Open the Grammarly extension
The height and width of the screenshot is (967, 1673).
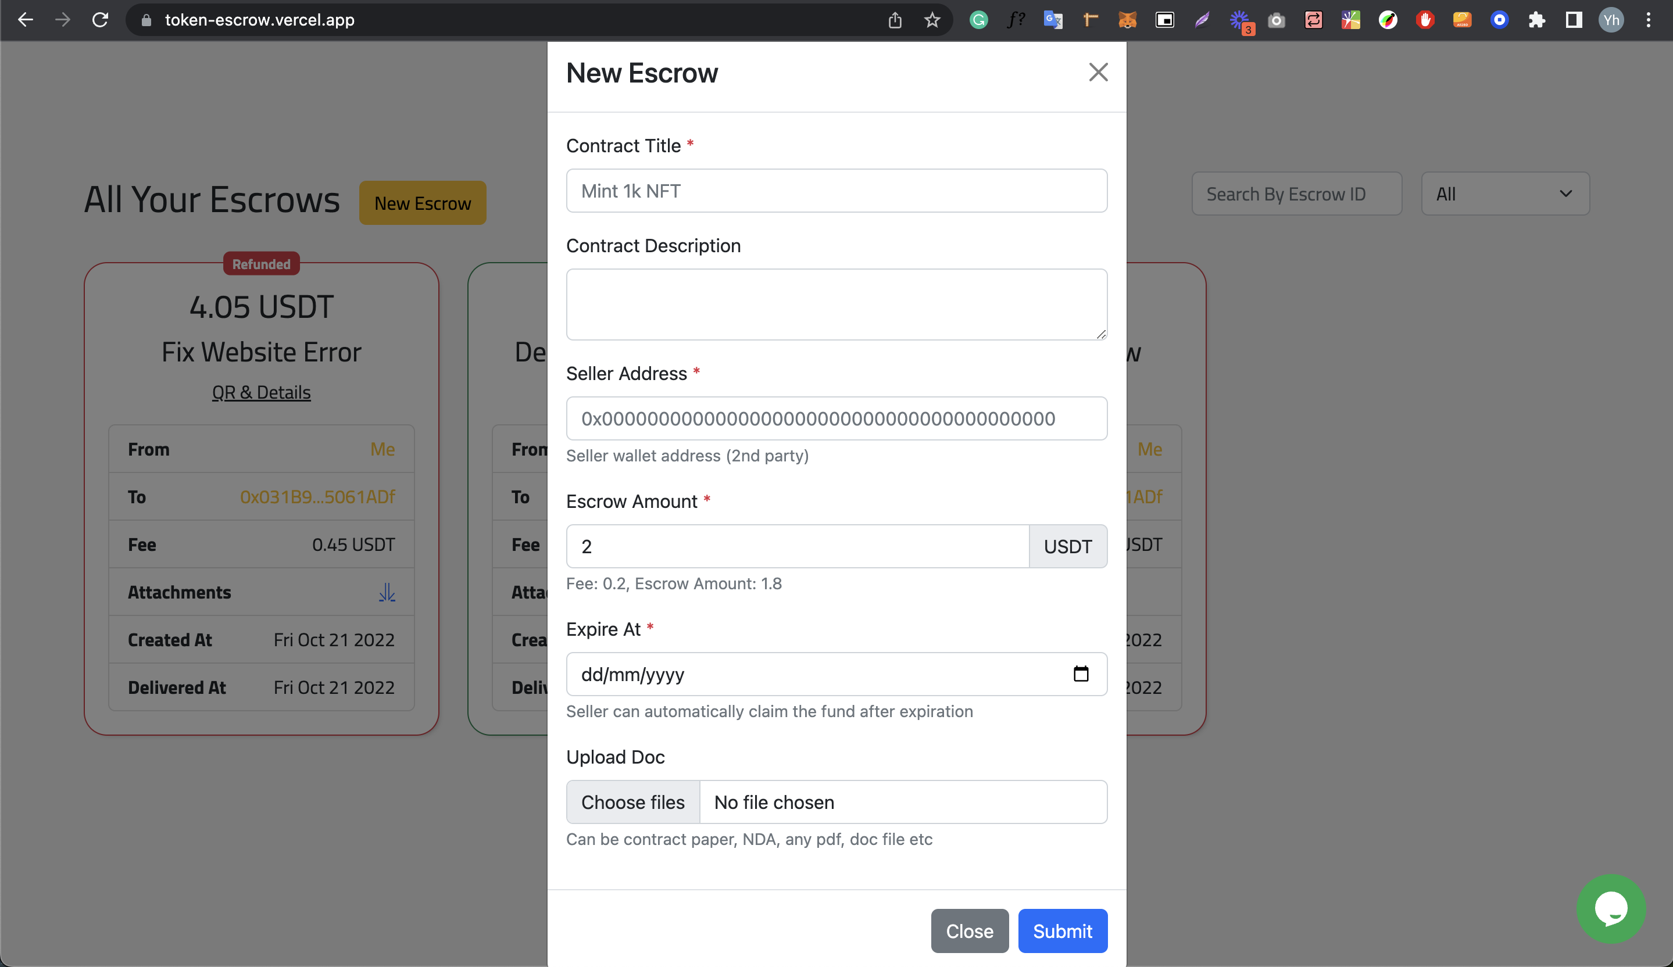[978, 20]
